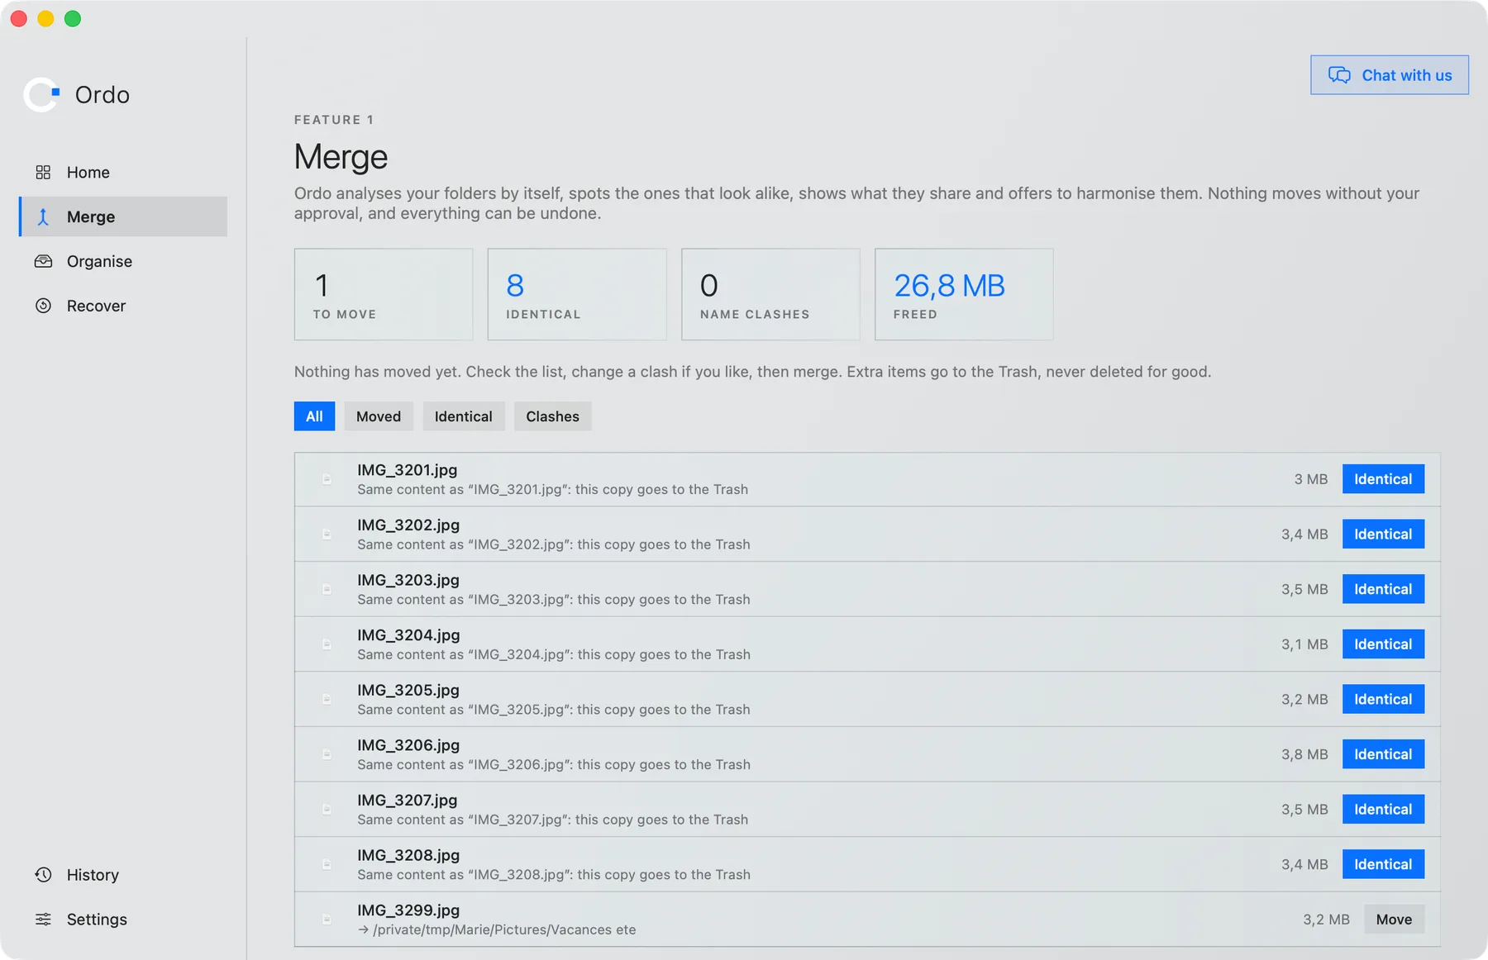Open Chat with us
The width and height of the screenshot is (1488, 960).
pyautogui.click(x=1390, y=75)
